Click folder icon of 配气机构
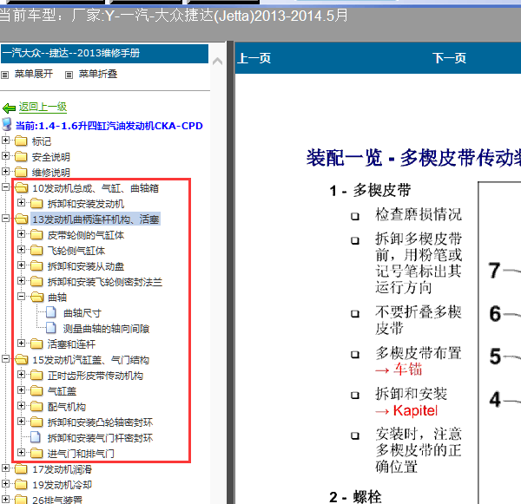521x504 pixels. coord(36,406)
